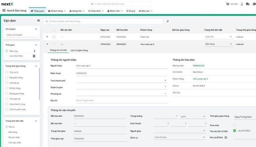Select the Lựa chọn khác time radio option
The width and height of the screenshot is (256, 147).
click(x=7, y=55)
